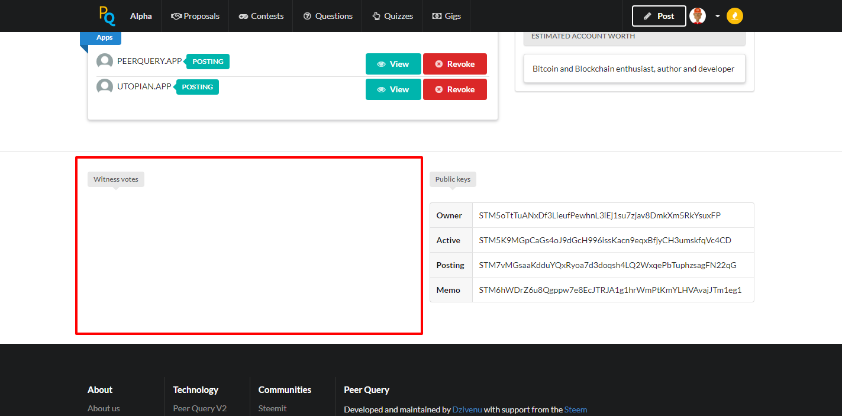This screenshot has width=842, height=416.
Task: Open the Steem link in footer
Action: coord(576,409)
